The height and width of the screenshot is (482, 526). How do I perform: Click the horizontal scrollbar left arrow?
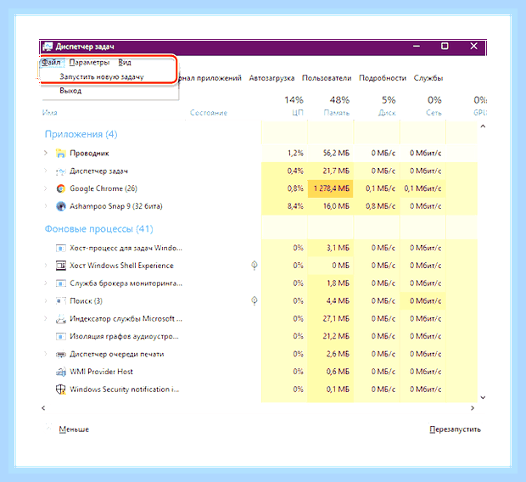tap(43, 408)
